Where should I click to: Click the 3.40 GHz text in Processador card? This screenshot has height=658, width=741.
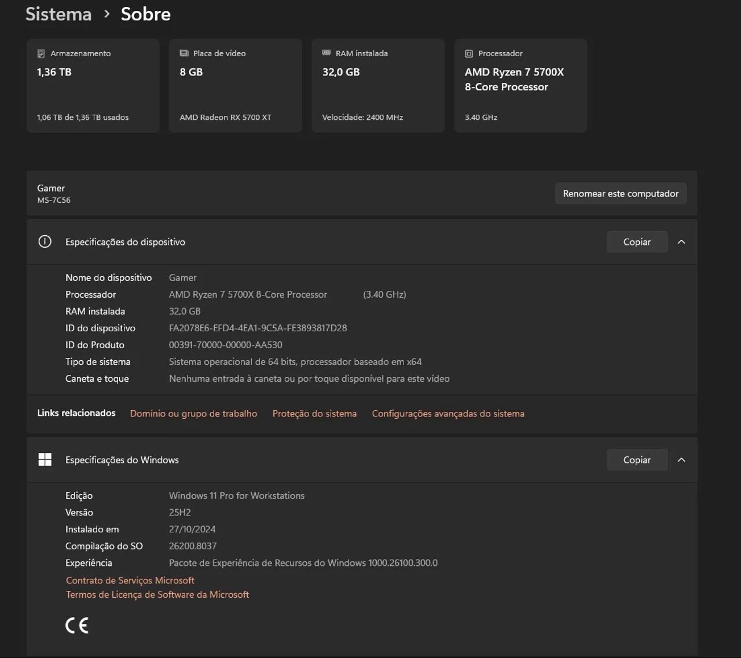pyautogui.click(x=481, y=117)
